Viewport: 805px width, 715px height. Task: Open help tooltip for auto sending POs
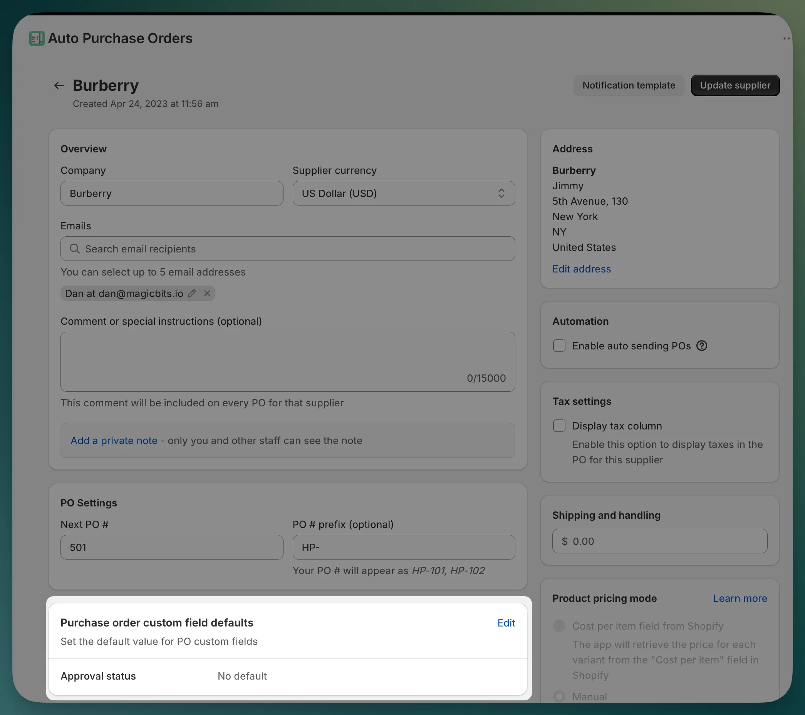coord(702,346)
